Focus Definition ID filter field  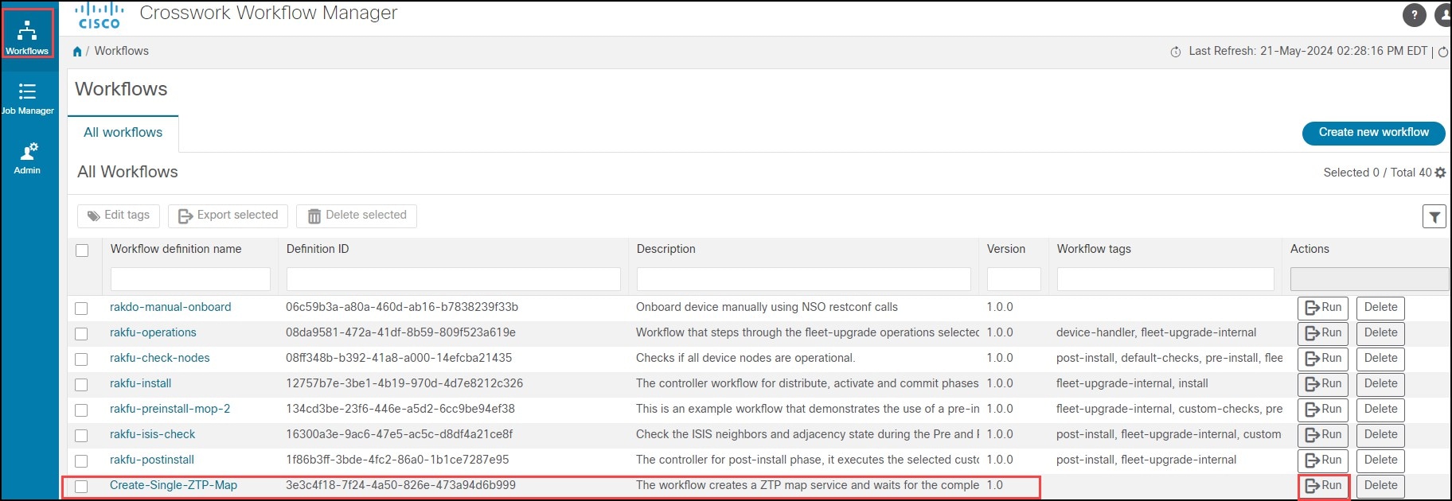coord(453,279)
